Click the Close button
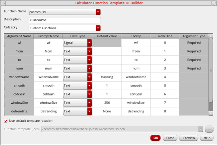 pos(170,138)
